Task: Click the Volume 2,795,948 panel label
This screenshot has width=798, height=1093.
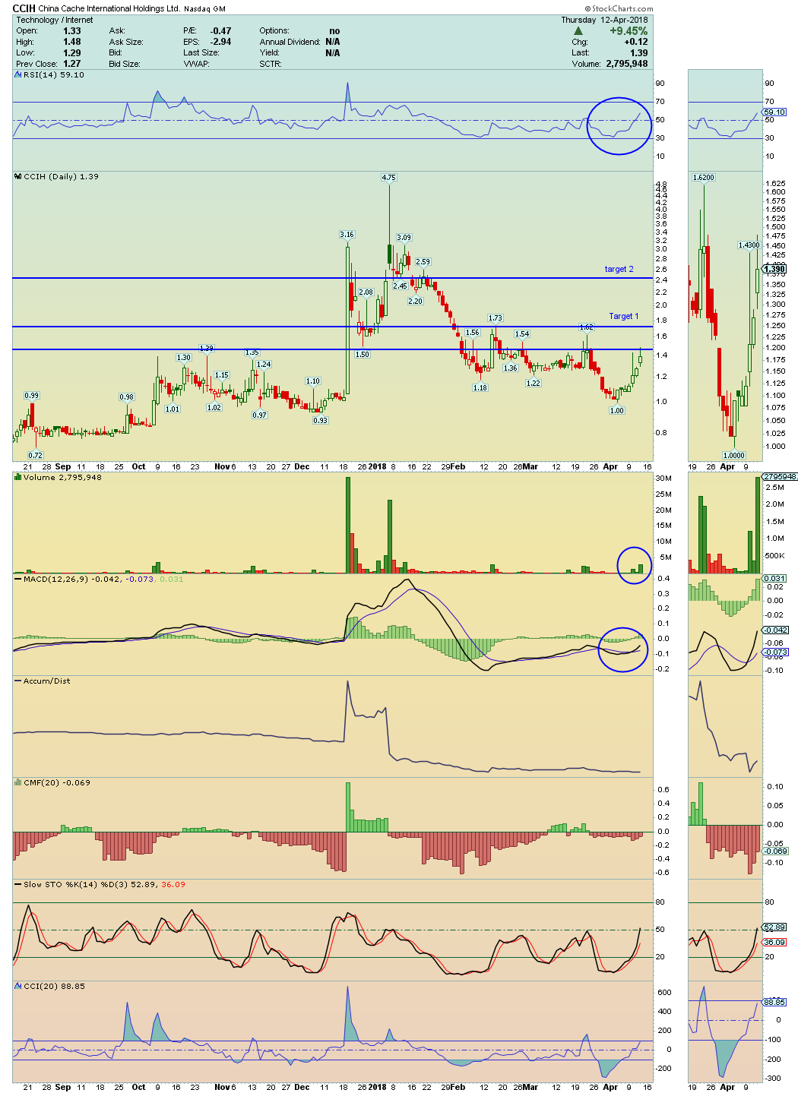Action: point(62,477)
